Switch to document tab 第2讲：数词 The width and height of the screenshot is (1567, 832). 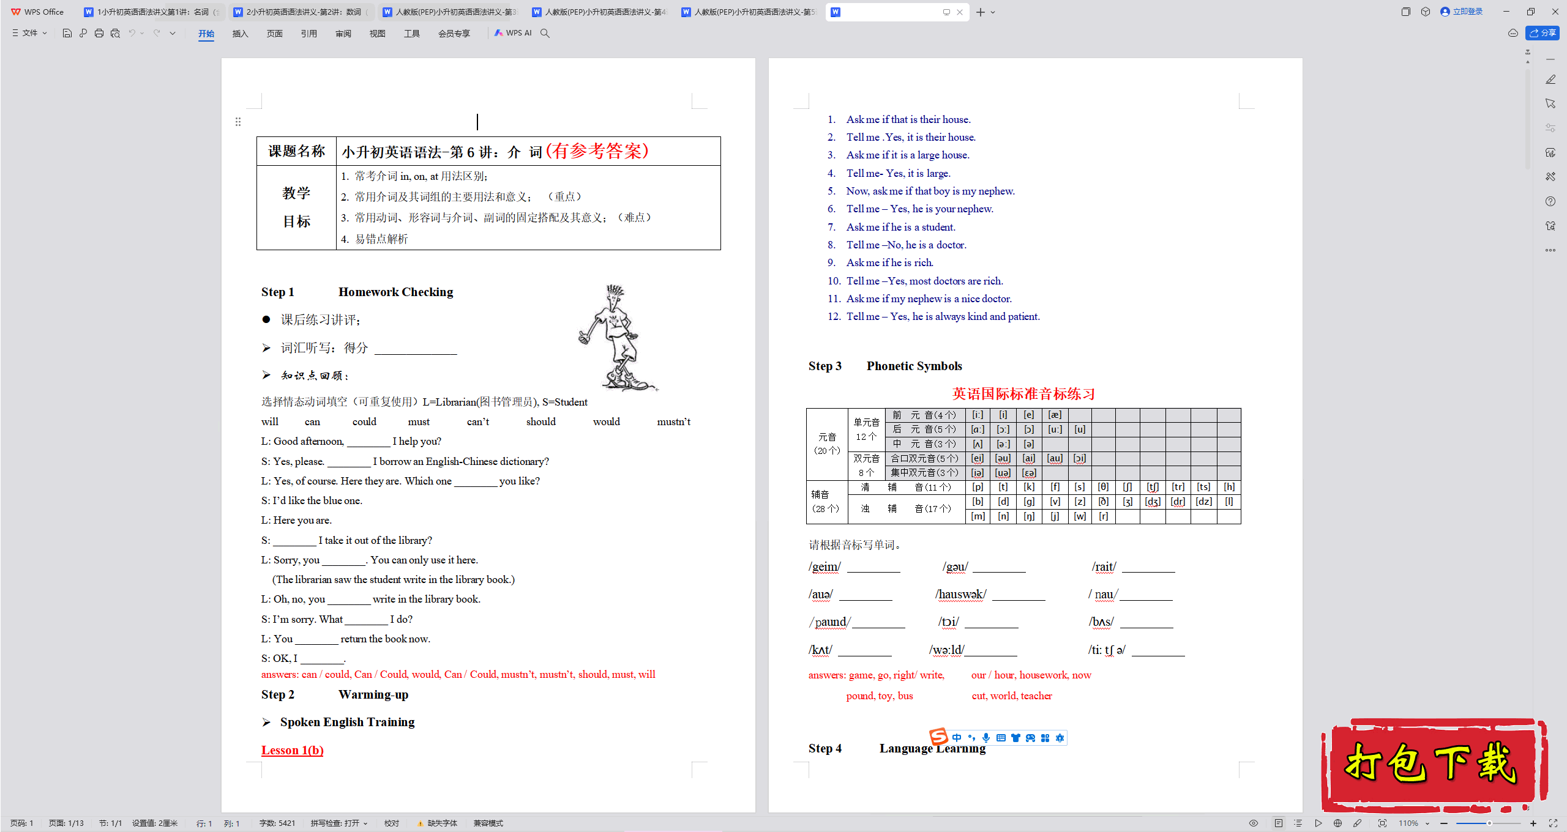coord(302,12)
